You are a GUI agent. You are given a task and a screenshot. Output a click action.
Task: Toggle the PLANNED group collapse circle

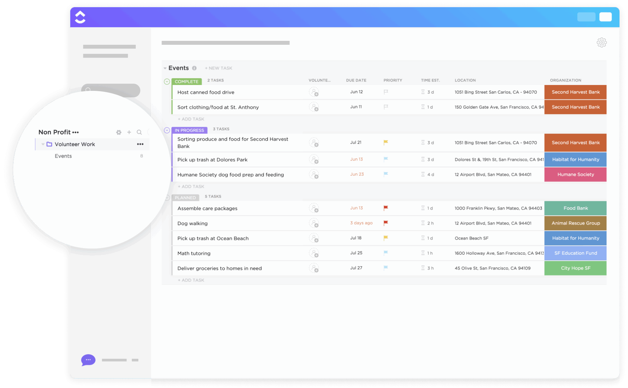[167, 197]
